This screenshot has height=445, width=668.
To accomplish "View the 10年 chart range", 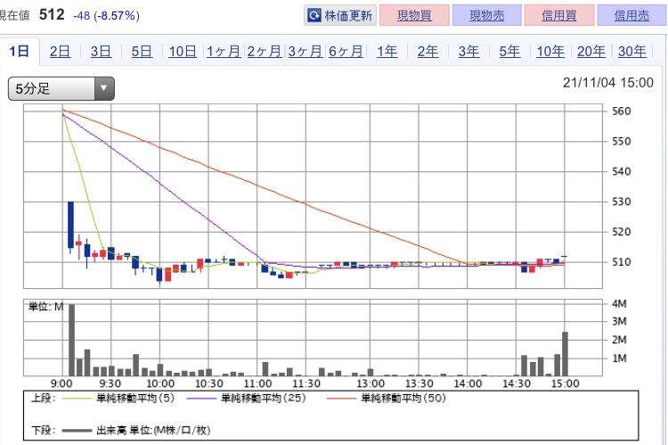I will click(550, 52).
